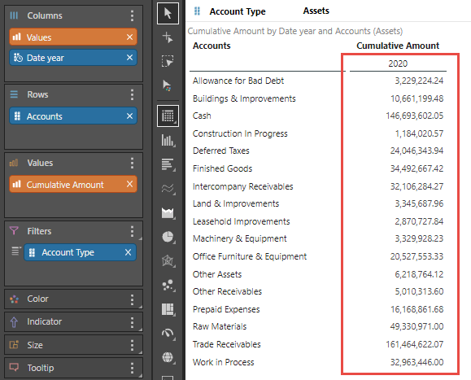Select the horizontal bar chart visualization
The width and height of the screenshot is (471, 380).
coord(168,164)
